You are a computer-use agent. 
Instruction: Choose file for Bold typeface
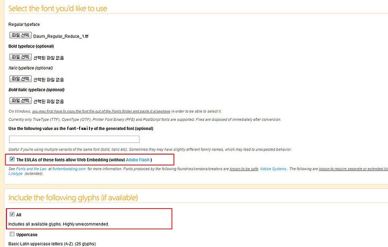coord(20,57)
